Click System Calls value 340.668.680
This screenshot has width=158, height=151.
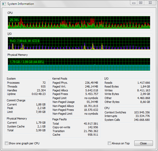click(x=142, y=120)
